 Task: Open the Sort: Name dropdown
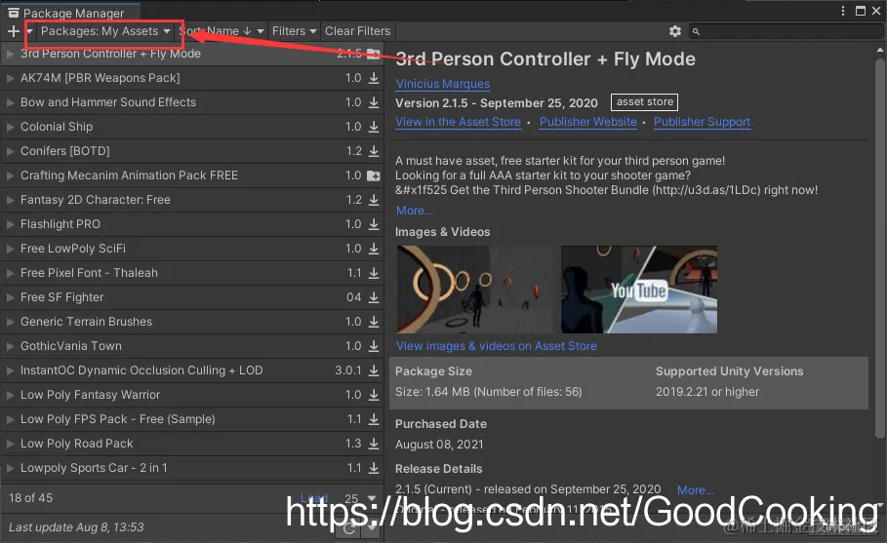click(222, 31)
